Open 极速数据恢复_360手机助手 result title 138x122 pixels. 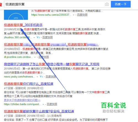point(23,25)
